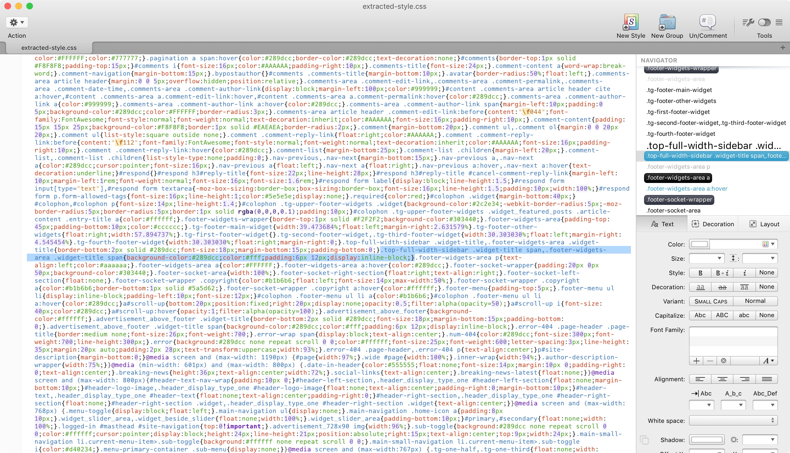Align text right
The image size is (790, 453).
click(x=744, y=379)
